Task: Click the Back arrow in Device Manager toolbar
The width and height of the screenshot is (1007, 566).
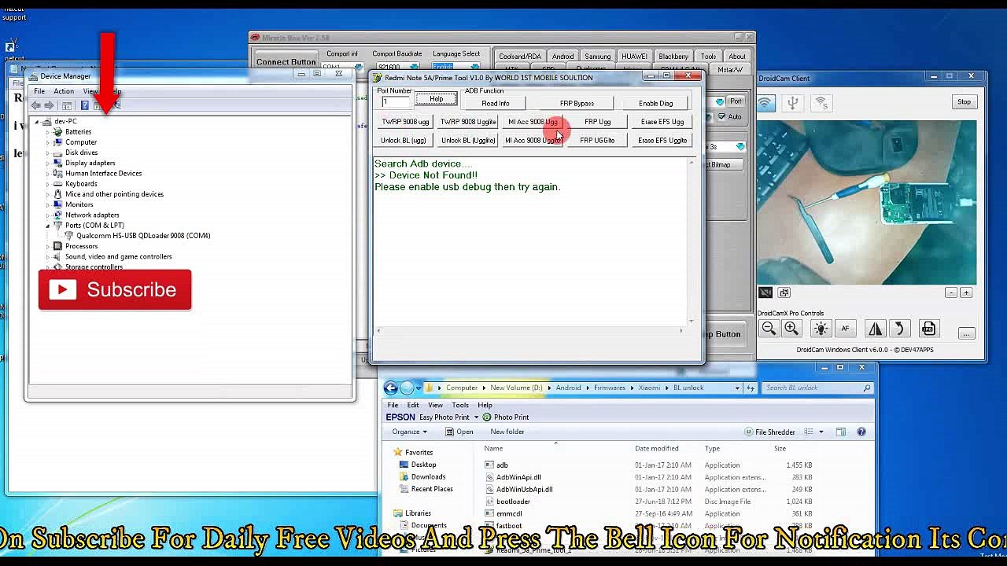Action: (36, 105)
